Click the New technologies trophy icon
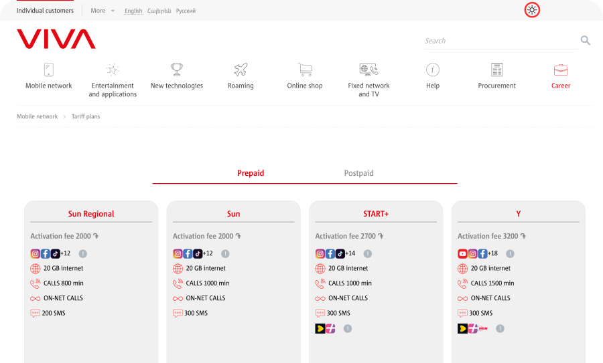Viewport: 603px width, 363px height. pyautogui.click(x=176, y=70)
